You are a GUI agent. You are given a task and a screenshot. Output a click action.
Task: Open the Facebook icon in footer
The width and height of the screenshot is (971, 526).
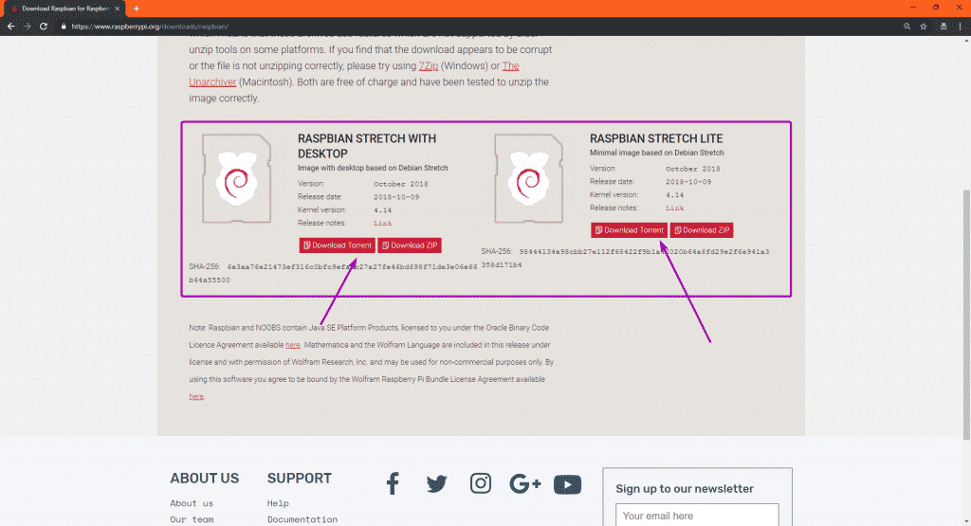pos(393,484)
